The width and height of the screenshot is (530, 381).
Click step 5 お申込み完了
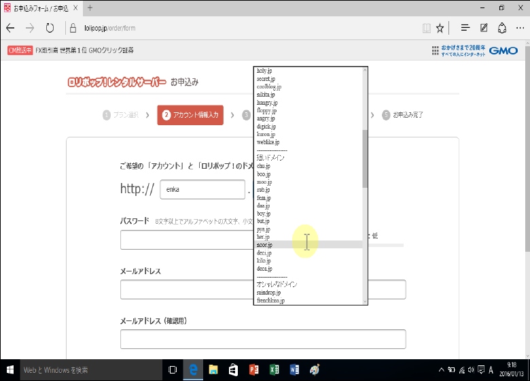click(x=403, y=115)
